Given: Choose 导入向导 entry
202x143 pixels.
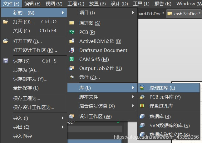Looking at the screenshot, I should (34, 136).
